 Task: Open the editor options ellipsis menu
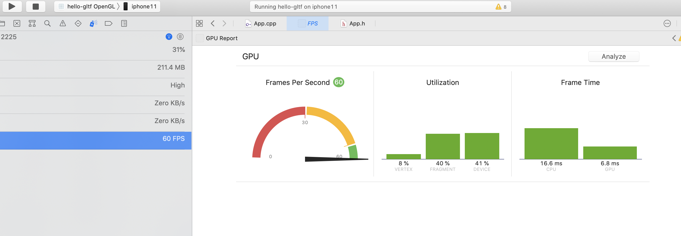pyautogui.click(x=667, y=23)
